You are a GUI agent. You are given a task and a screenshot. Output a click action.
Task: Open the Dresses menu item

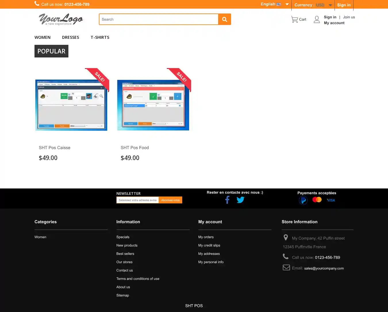(x=70, y=37)
